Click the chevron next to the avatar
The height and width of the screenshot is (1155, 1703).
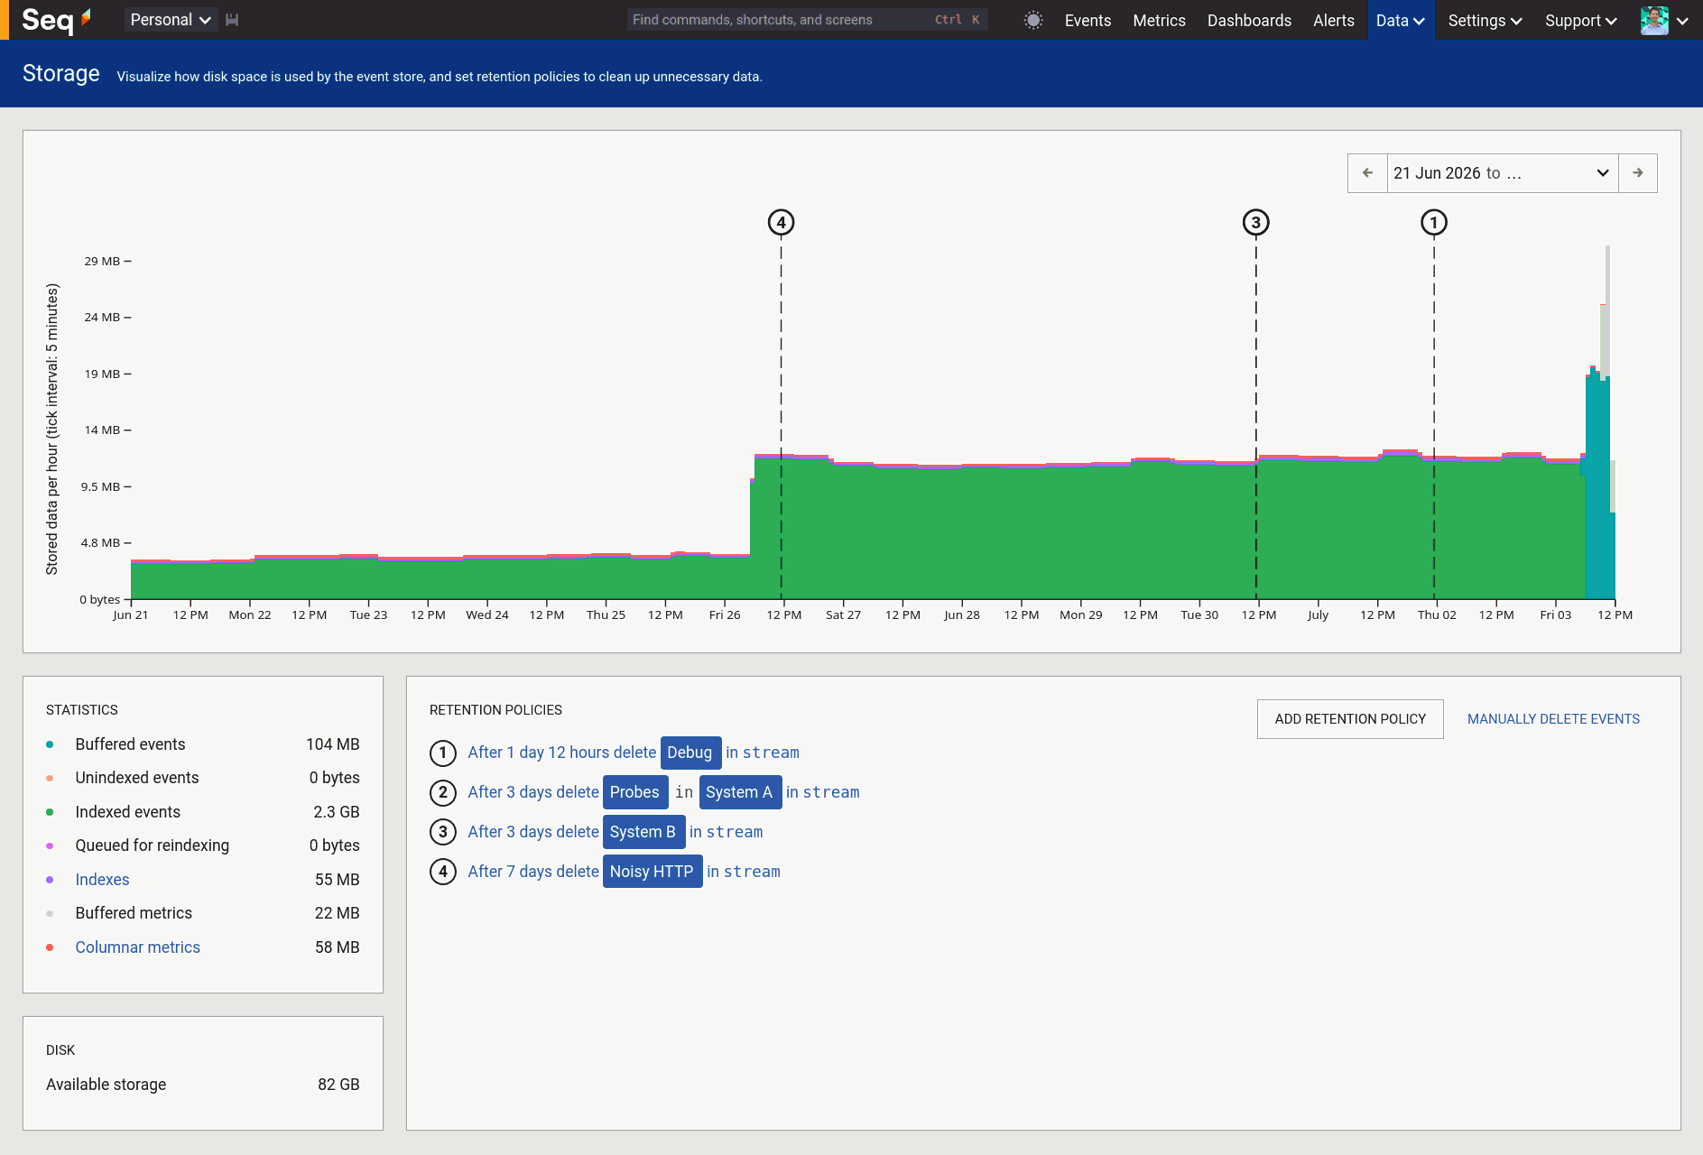[1682, 21]
